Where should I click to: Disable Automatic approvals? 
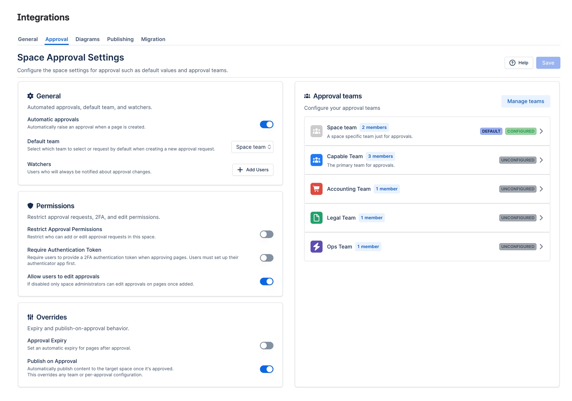(x=266, y=124)
